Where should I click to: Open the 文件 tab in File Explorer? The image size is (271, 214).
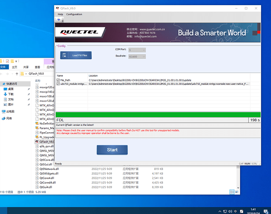(x=3, y=67)
